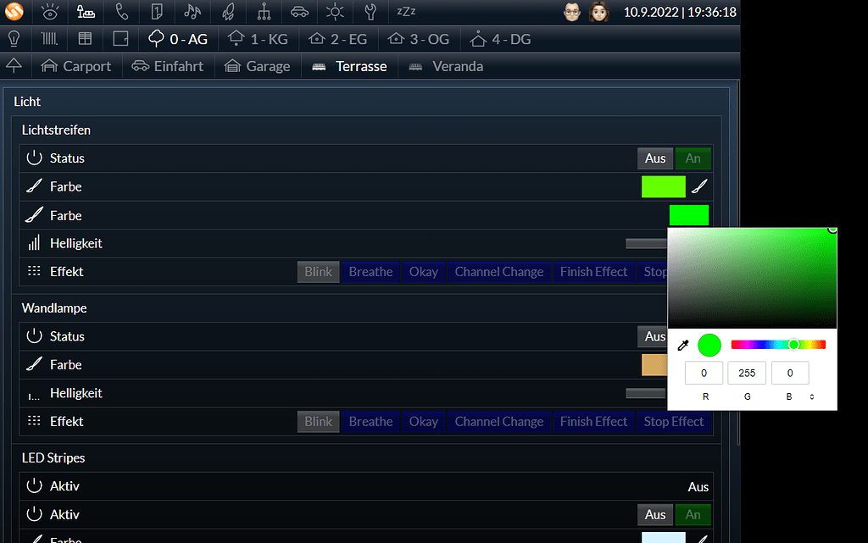Click the female avatar in header

[x=599, y=12]
